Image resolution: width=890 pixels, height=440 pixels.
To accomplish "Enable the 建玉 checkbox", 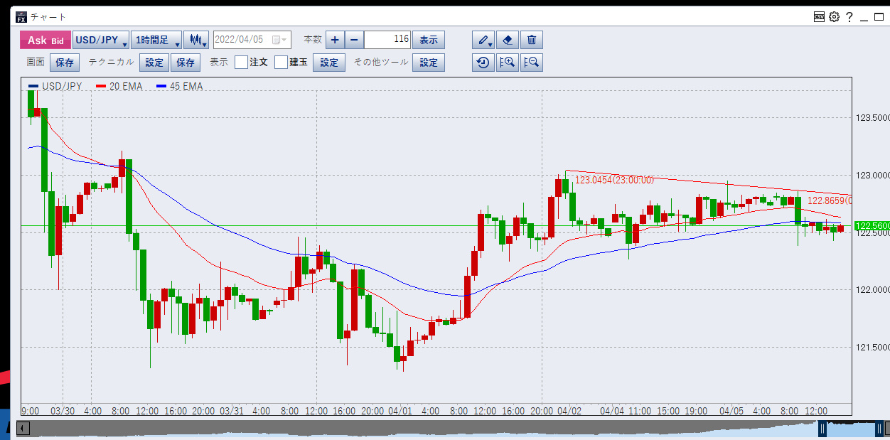I will click(282, 63).
